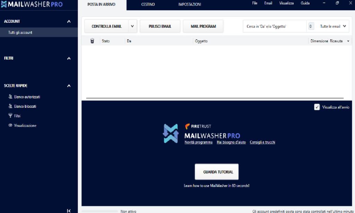Viewport: 355px width, 213px height.
Task: Sort by the Stato column header
Action: [x=106, y=41]
